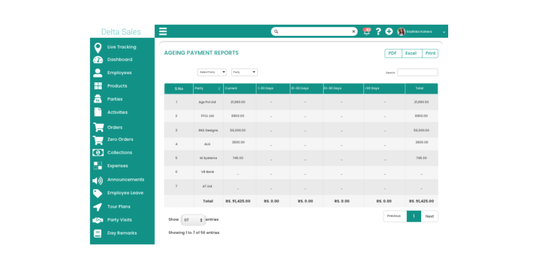The width and height of the screenshot is (538, 269).
Task: Select AT Ltd party cell
Action: [x=208, y=186]
